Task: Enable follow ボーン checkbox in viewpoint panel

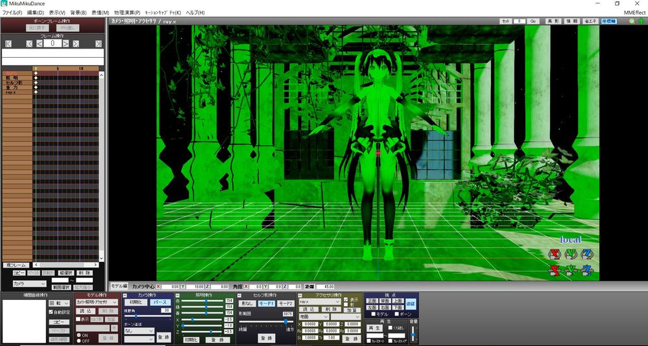Action: point(396,314)
